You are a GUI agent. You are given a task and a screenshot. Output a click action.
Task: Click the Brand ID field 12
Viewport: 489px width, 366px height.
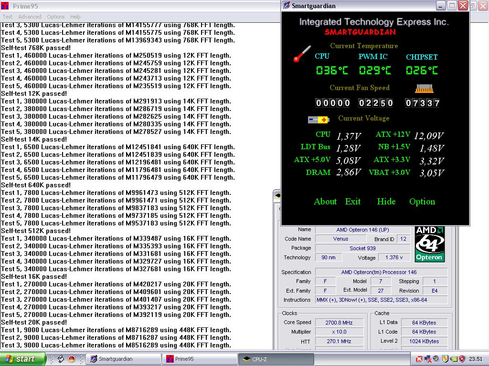coord(403,239)
